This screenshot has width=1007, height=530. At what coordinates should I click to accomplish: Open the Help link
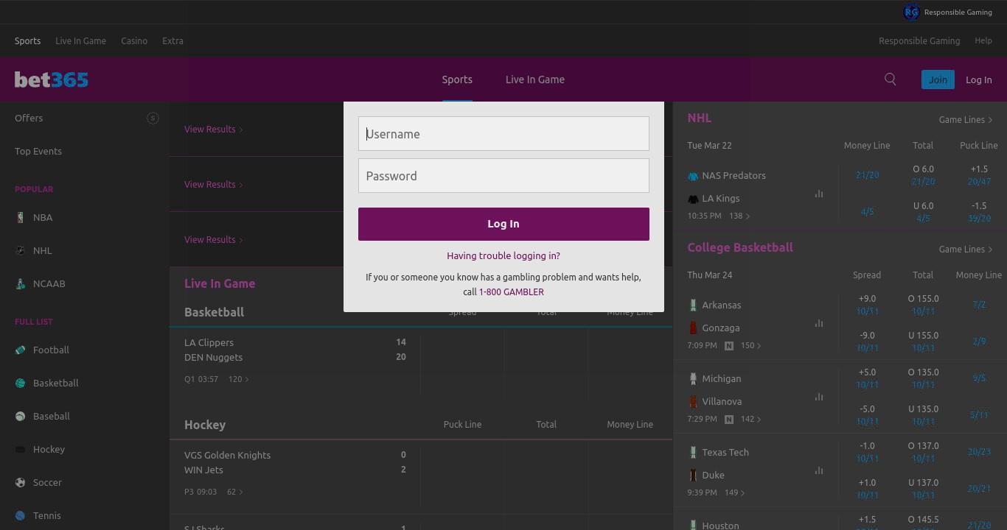click(983, 40)
